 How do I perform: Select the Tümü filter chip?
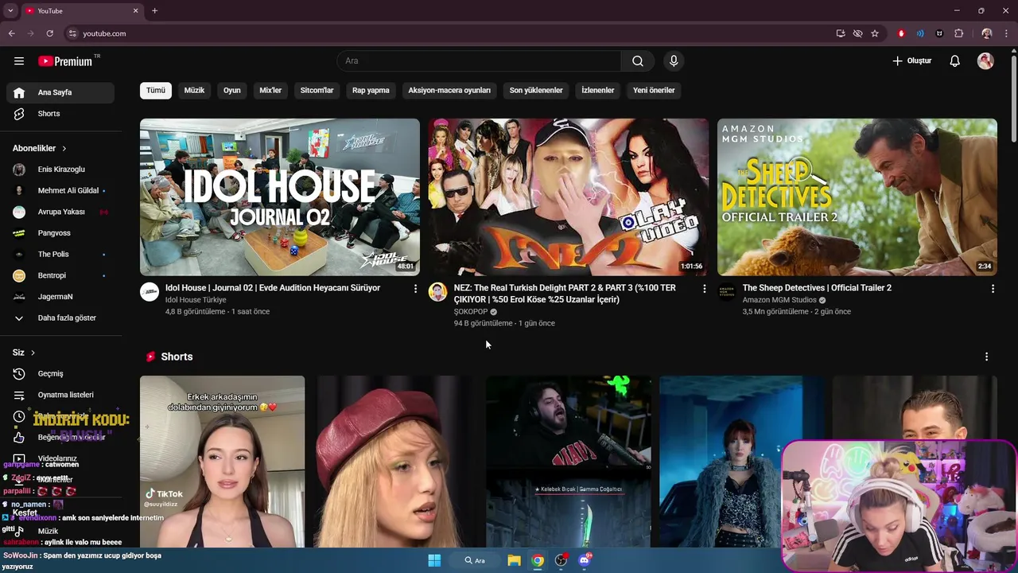156,90
